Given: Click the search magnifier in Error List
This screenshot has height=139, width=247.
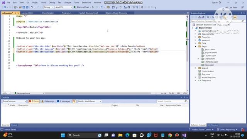Looking at the screenshot, I should coord(186,101).
